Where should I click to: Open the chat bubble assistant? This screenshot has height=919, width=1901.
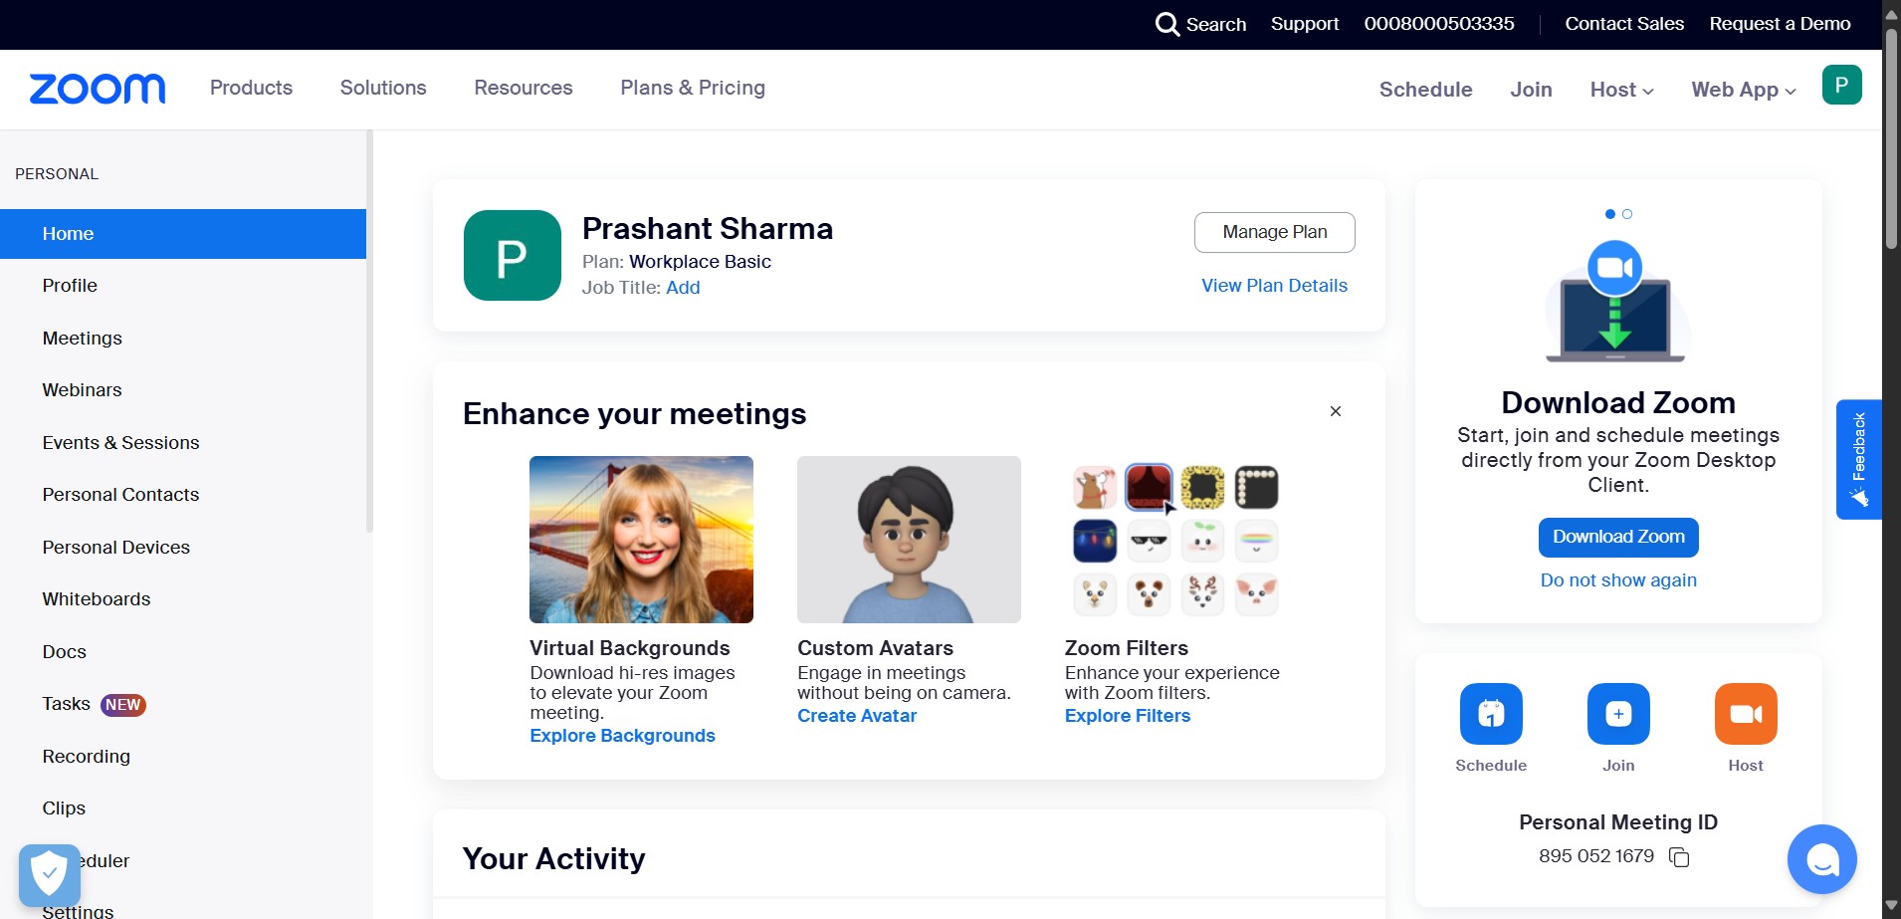click(x=1821, y=859)
